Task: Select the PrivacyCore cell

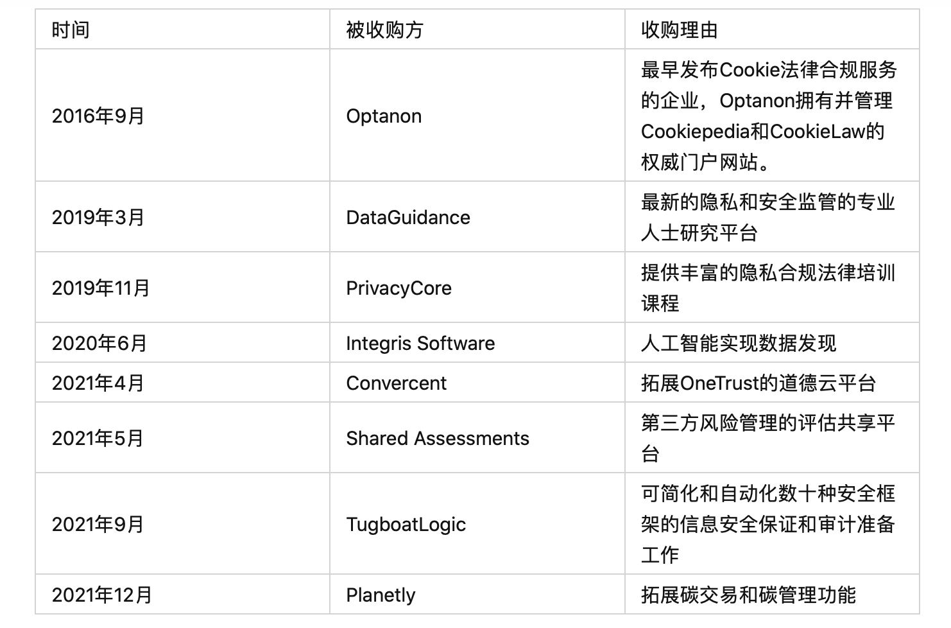Action: [x=477, y=288]
